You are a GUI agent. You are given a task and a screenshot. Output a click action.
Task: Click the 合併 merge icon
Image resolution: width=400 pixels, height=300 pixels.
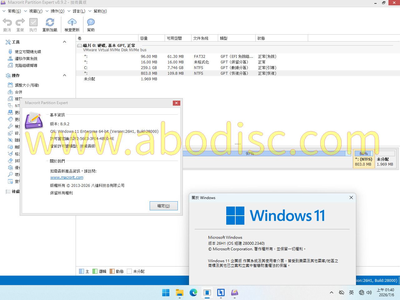click(10, 92)
